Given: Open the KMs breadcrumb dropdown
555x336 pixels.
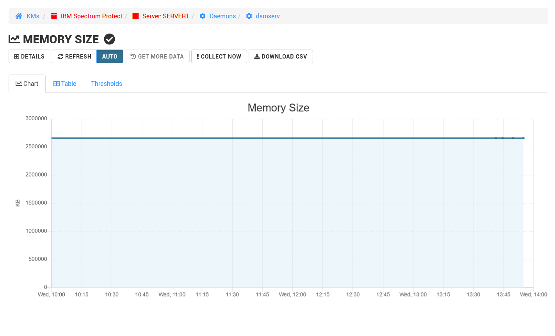Looking at the screenshot, I should [x=33, y=16].
